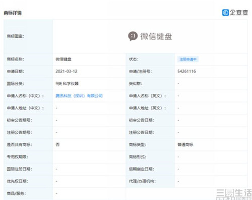Screen dimensions: 252x200
Task: Select the 微信键盘 trademark image text
Action: 156,36
